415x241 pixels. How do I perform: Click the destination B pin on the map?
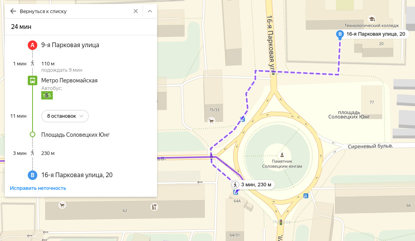point(340,34)
